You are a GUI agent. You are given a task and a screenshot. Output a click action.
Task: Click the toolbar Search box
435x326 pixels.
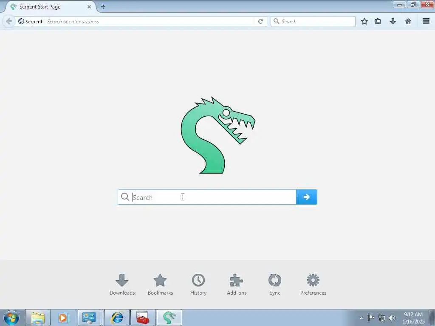(313, 21)
